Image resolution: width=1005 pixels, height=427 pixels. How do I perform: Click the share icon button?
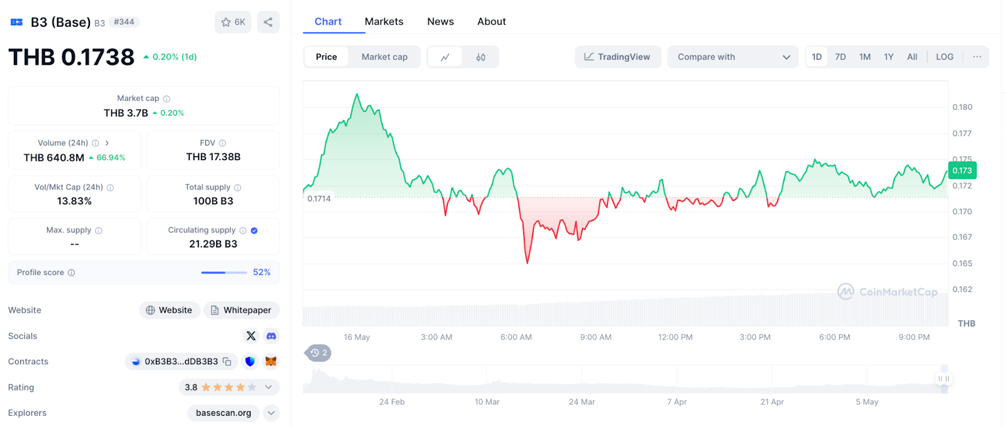point(268,22)
